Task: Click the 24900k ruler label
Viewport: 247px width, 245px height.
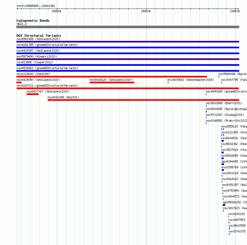Action: [x=146, y=11]
